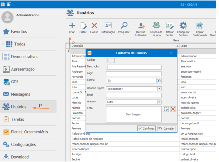Click the palomara.dagort login cell
Image resolution: width=219 pixels, height=162 pixels.
pyautogui.click(x=198, y=113)
